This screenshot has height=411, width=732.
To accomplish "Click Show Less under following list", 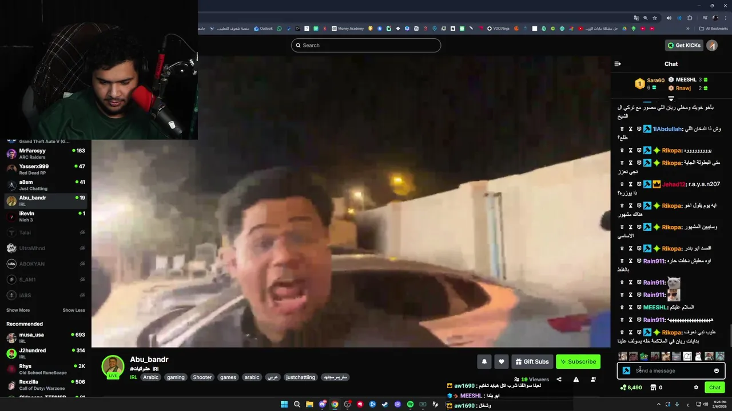I will coord(74,310).
